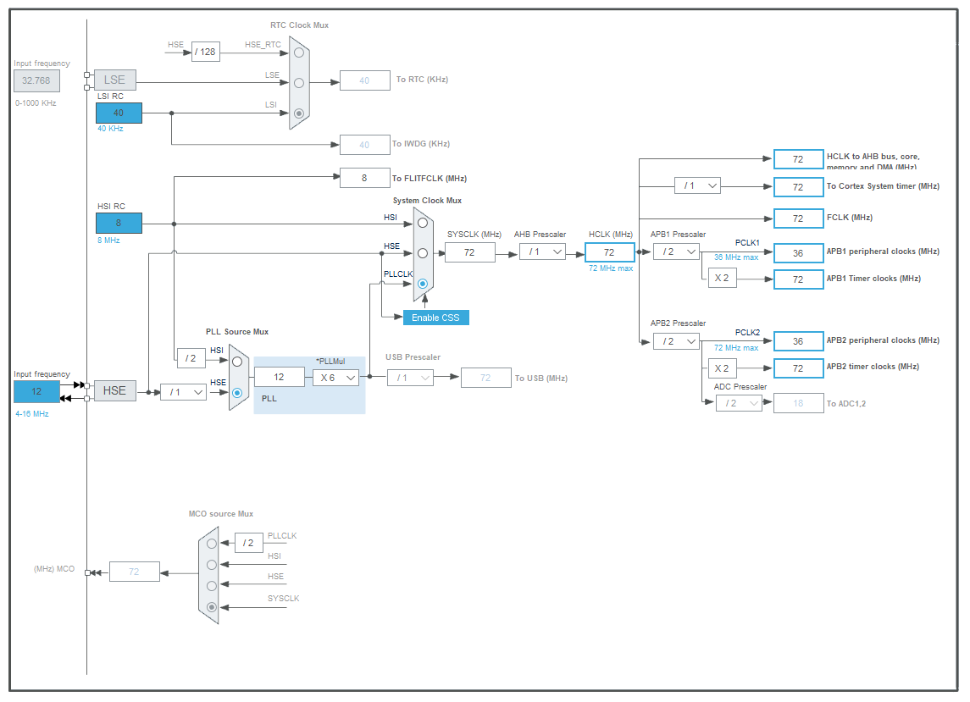Click the APB2 timer clocks value field
The width and height of the screenshot is (970, 702).
798,368
